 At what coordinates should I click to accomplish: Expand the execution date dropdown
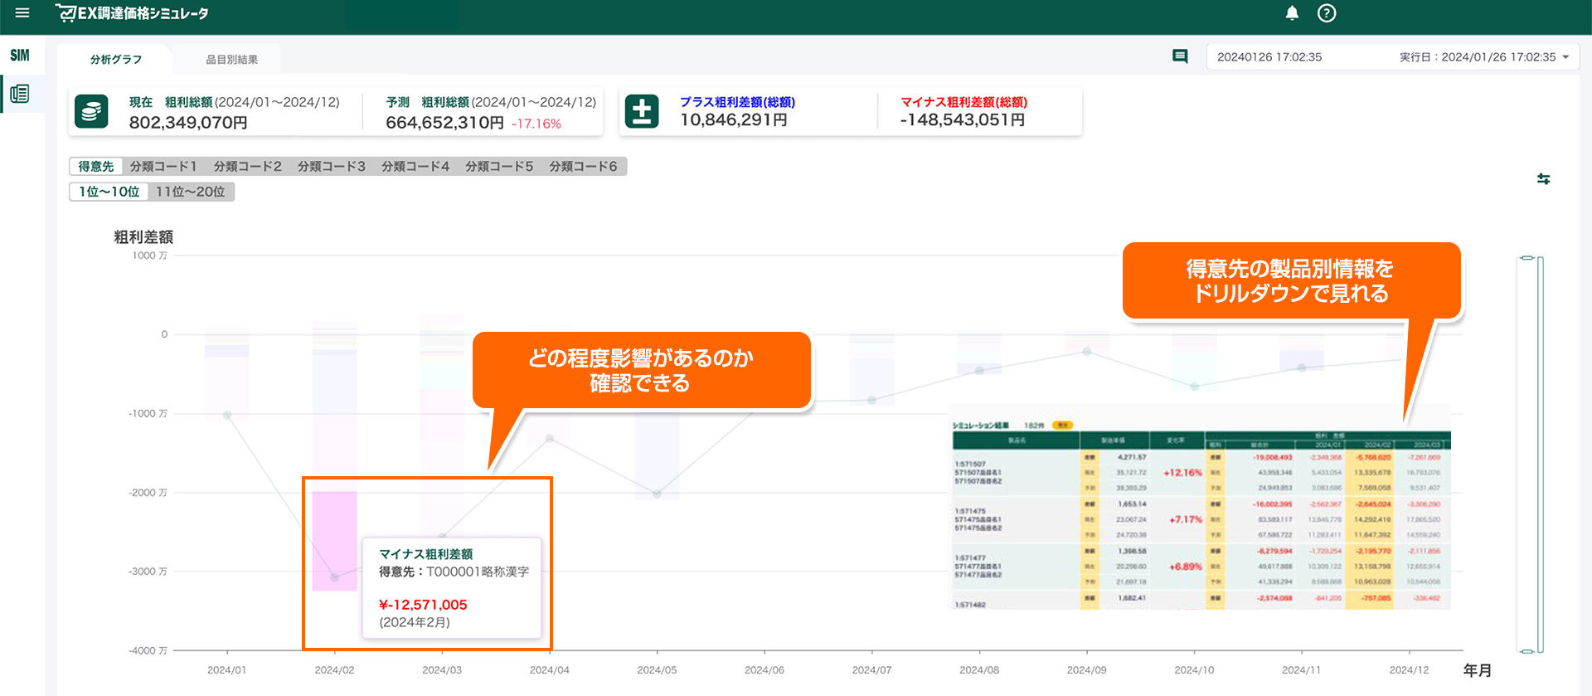click(x=1565, y=57)
